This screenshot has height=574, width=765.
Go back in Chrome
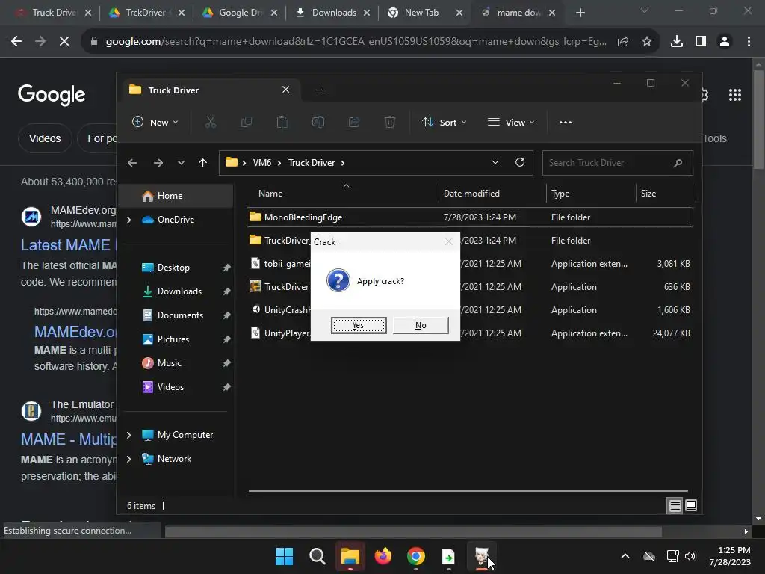(16, 42)
